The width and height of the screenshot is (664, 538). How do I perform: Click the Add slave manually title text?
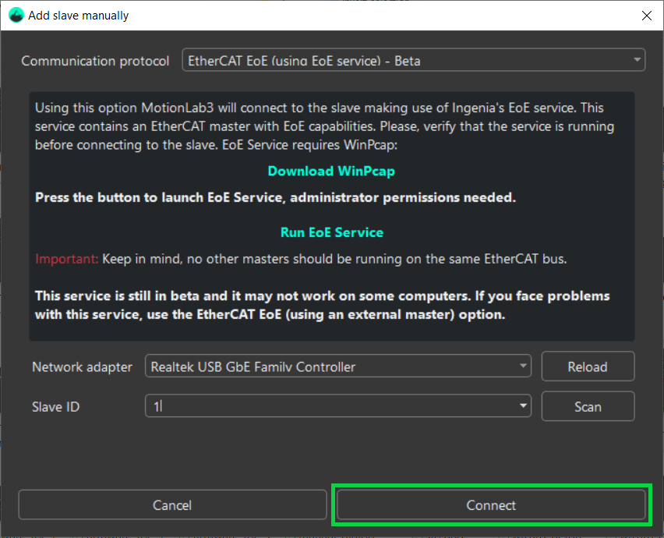[79, 15]
